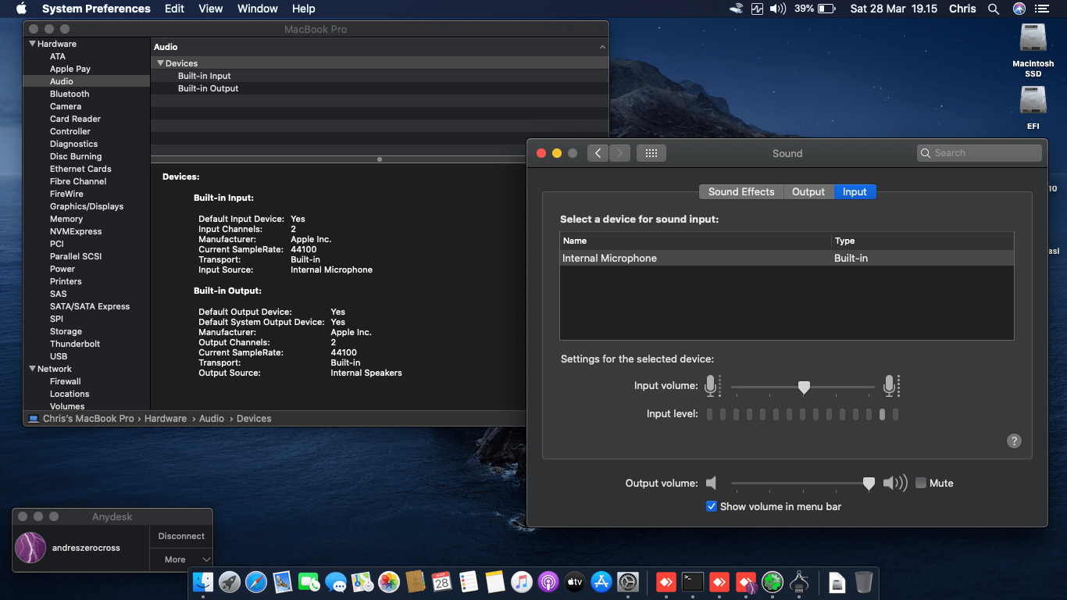The height and width of the screenshot is (600, 1067).
Task: Open the help button in Sound preferences
Action: (1014, 441)
